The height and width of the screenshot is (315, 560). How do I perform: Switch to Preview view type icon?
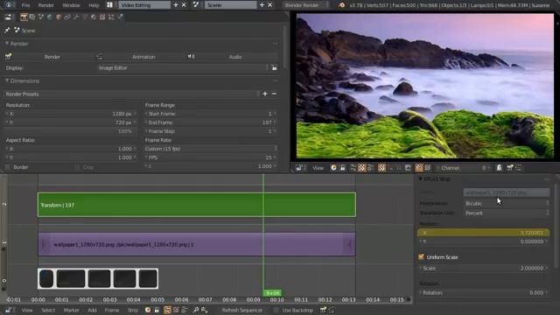[x=176, y=310]
